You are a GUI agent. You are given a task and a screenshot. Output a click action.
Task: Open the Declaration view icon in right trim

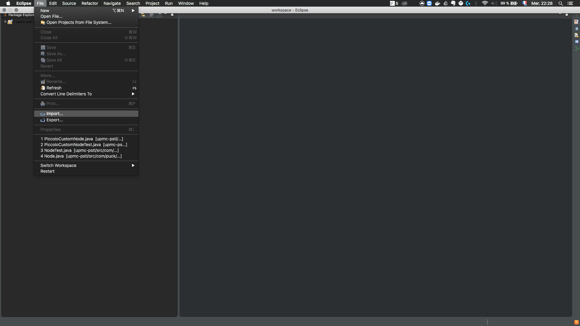click(x=576, y=35)
